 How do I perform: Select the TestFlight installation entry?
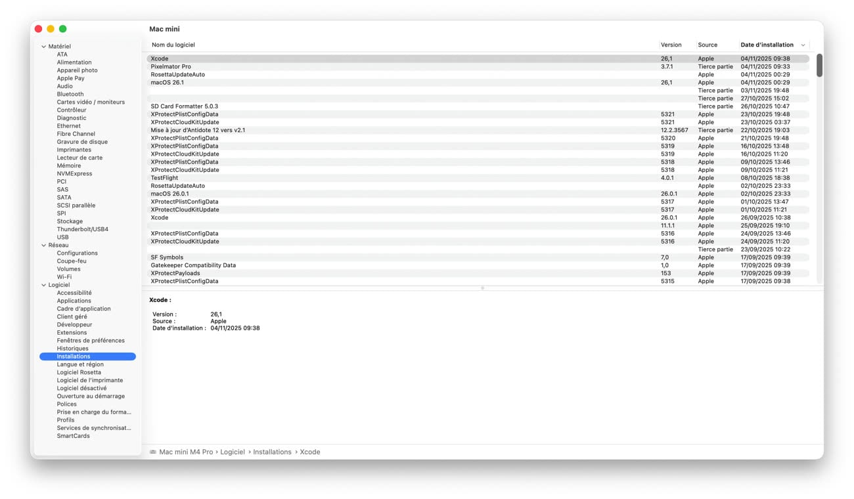[x=164, y=178]
